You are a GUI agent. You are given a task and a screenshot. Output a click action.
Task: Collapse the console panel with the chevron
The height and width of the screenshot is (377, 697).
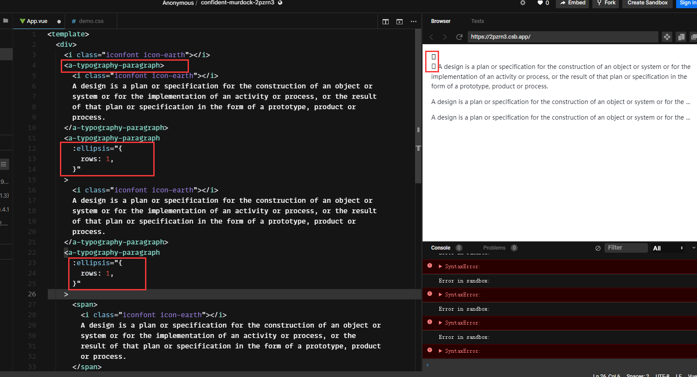click(694, 248)
